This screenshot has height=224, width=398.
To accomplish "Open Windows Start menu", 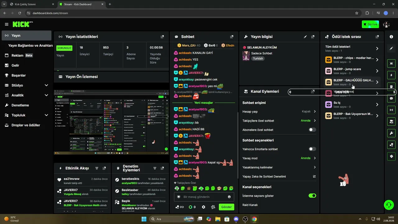I will coord(144,219).
